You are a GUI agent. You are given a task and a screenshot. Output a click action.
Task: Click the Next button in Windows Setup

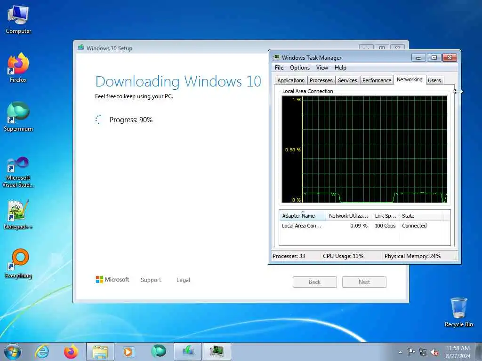pyautogui.click(x=364, y=282)
